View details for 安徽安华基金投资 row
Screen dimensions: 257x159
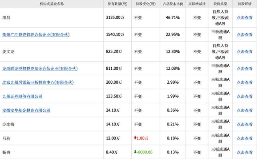tap(245, 110)
